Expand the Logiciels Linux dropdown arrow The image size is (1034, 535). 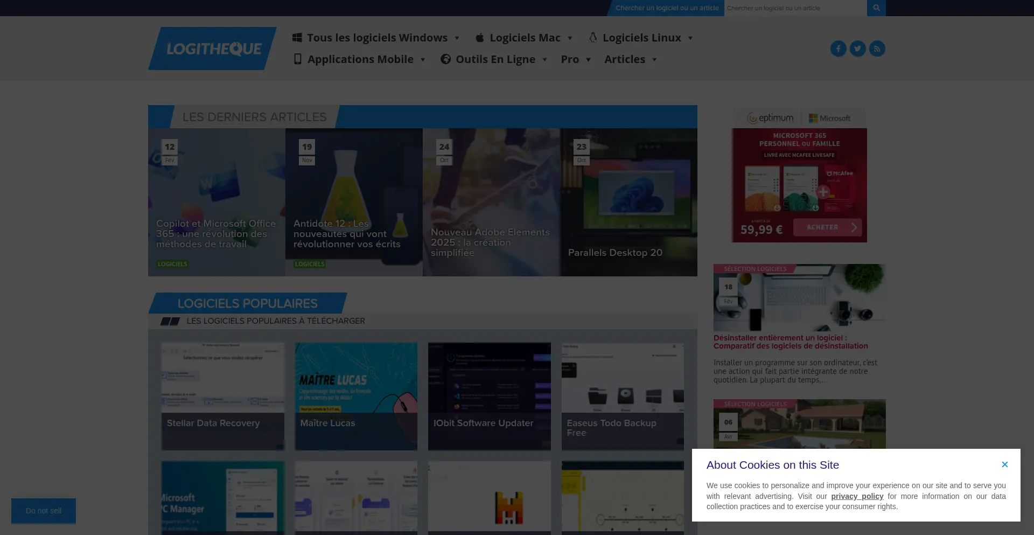click(690, 38)
